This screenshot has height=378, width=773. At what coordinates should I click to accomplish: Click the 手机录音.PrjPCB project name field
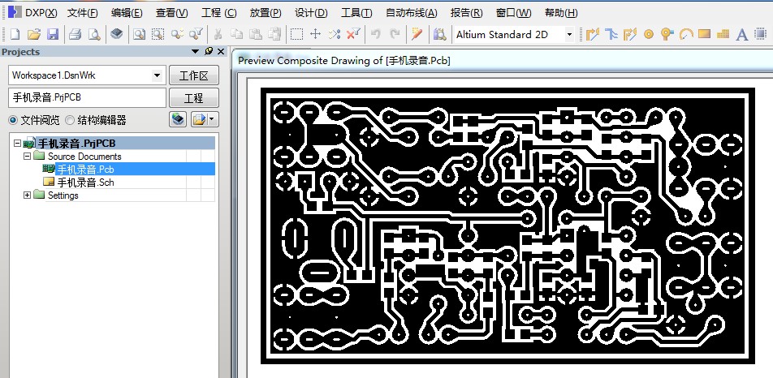point(87,97)
